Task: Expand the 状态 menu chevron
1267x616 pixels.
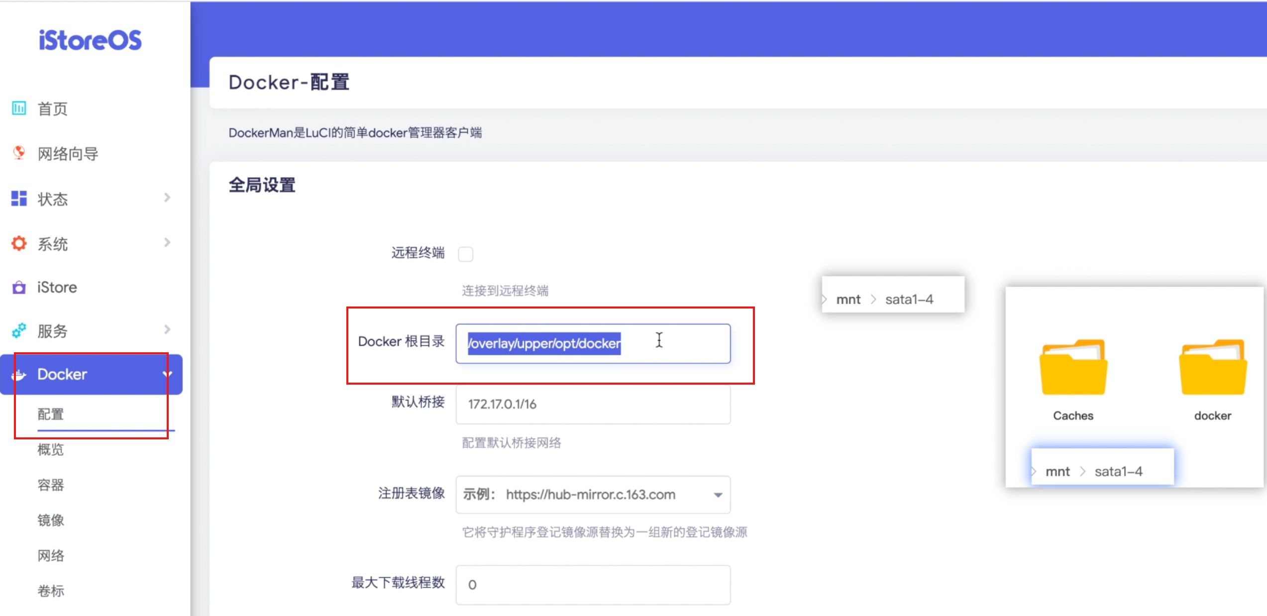Action: [167, 198]
